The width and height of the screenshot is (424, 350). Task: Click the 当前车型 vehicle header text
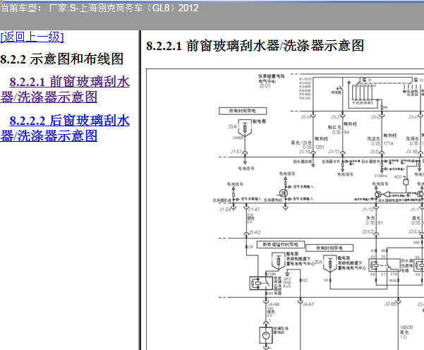[x=99, y=8]
